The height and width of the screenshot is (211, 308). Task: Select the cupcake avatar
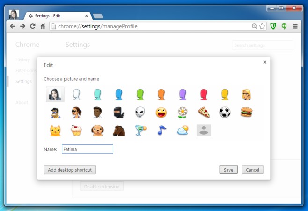(x=76, y=130)
